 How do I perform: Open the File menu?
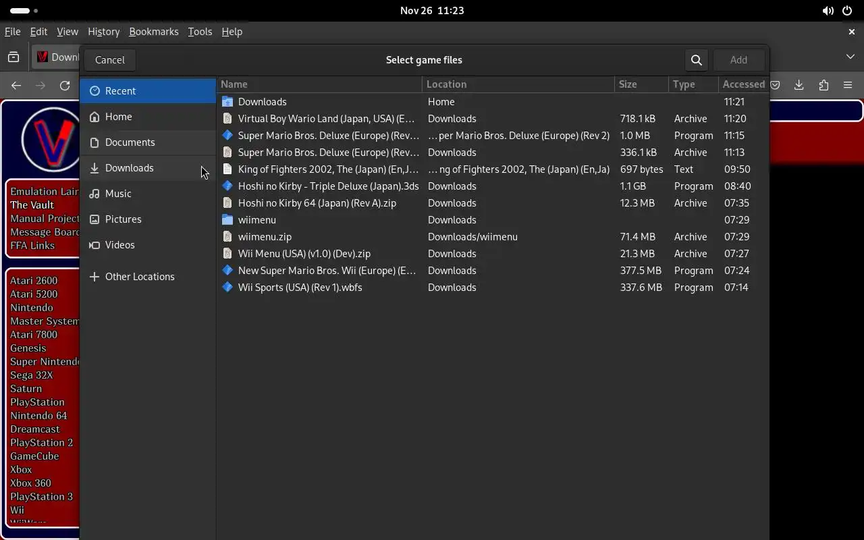coord(12,32)
